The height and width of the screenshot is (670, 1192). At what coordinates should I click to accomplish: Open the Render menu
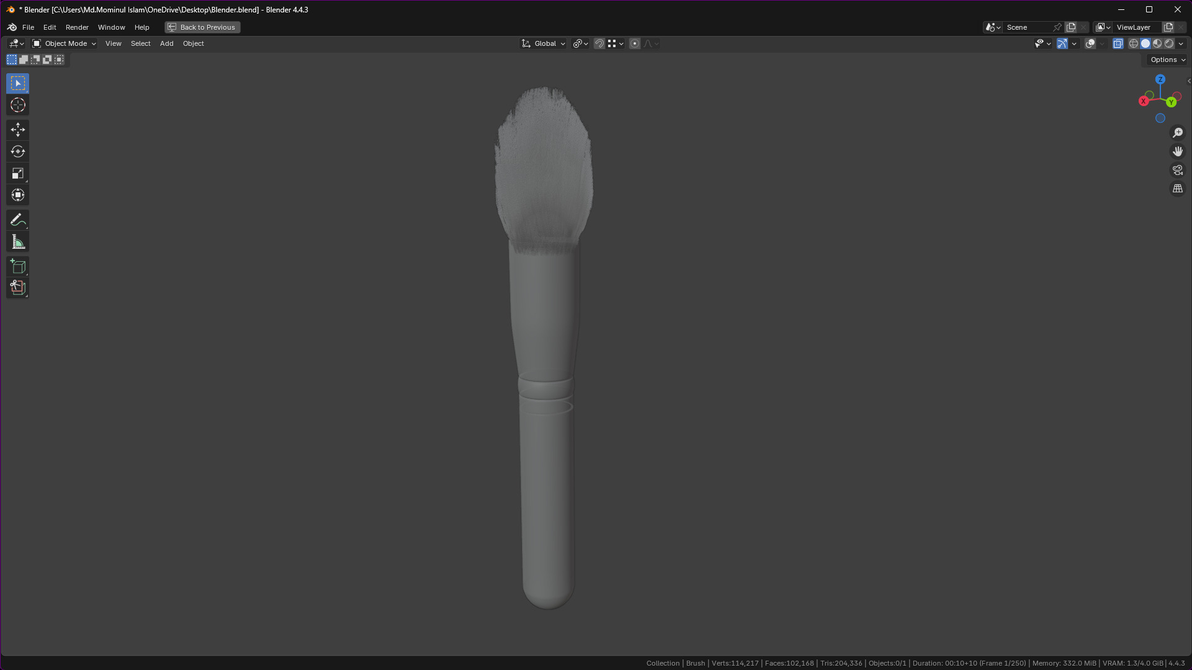click(x=77, y=27)
